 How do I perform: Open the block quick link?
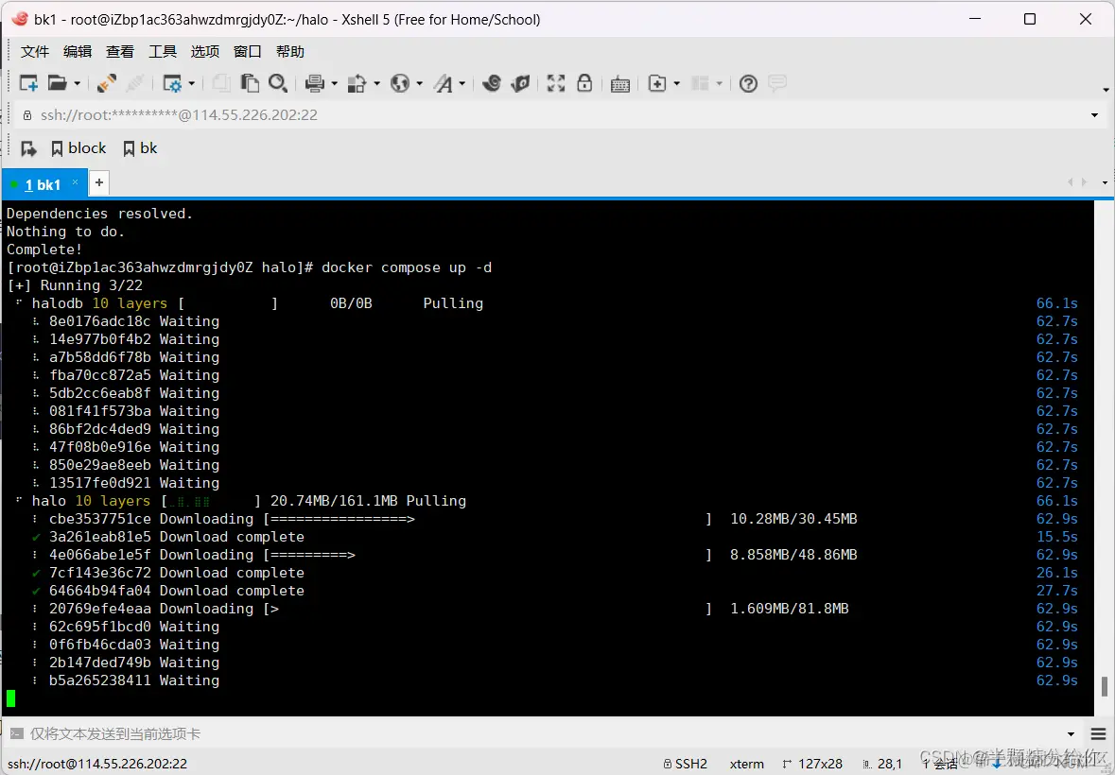[x=78, y=147]
